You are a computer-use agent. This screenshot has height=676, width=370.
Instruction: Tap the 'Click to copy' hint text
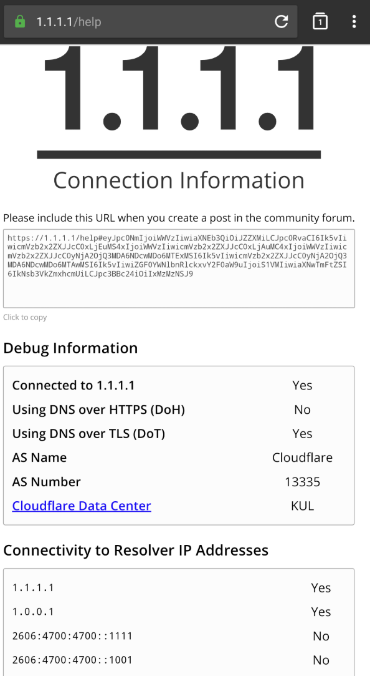tap(25, 317)
